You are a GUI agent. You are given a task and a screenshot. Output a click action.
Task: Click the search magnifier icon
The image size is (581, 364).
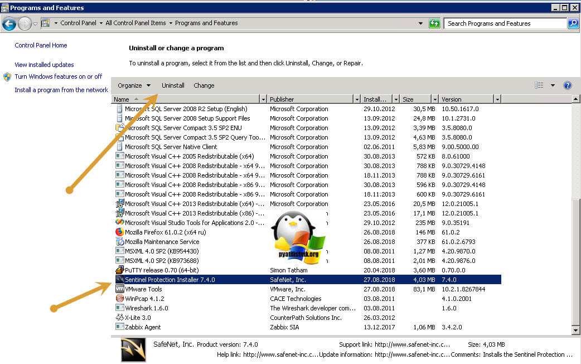(x=573, y=23)
